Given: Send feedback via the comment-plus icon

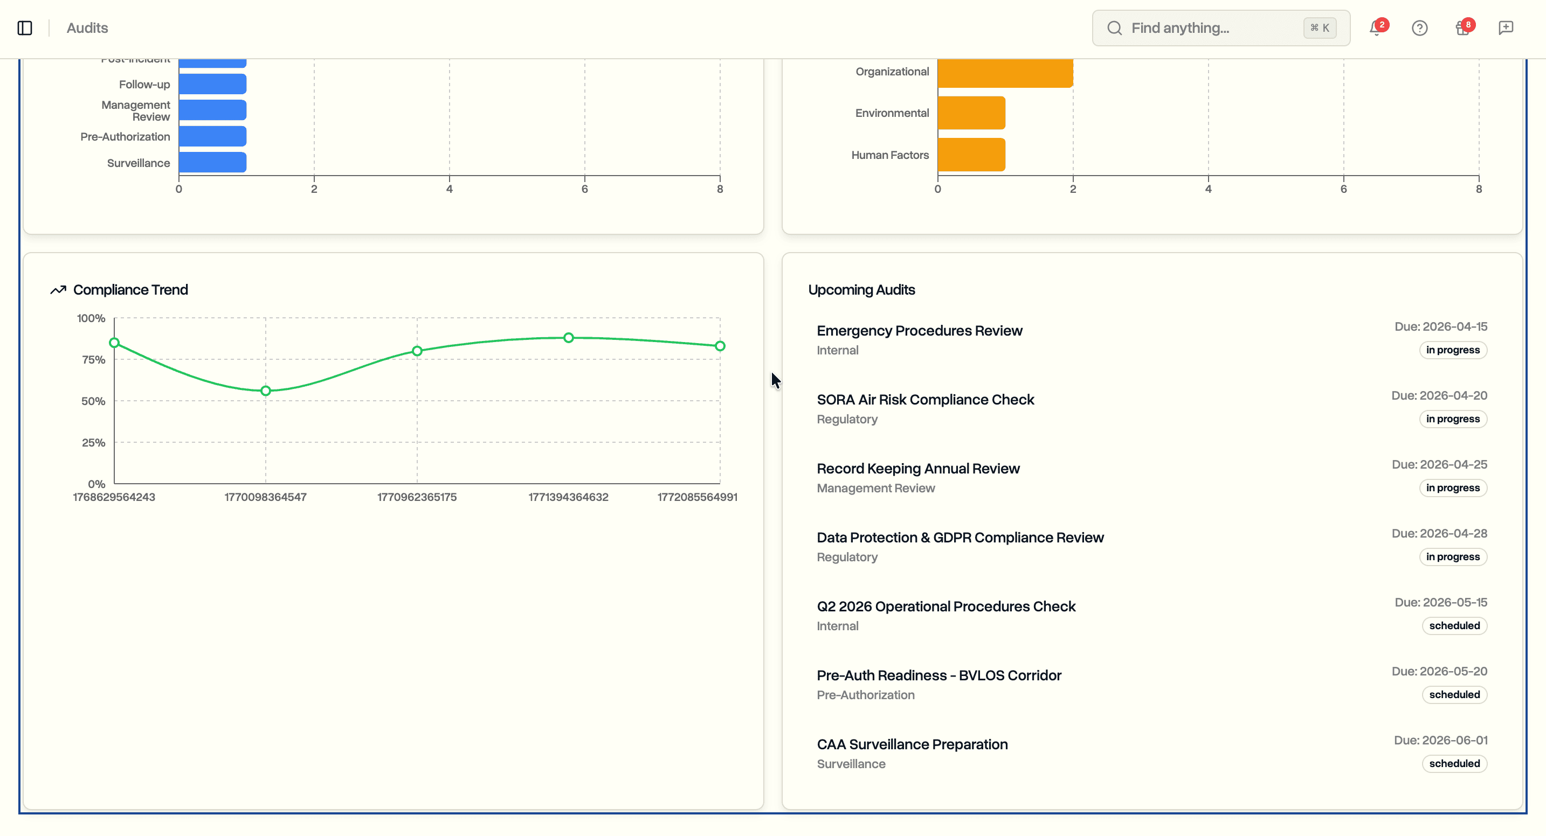Looking at the screenshot, I should (x=1507, y=27).
